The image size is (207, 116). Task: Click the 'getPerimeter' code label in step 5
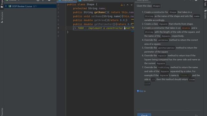point(166,48)
